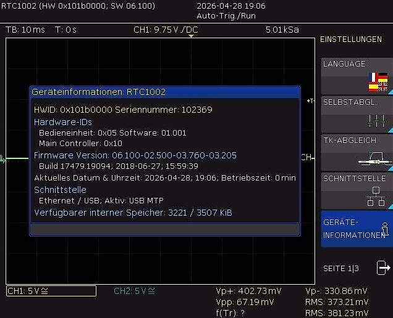Click Verfügbarer interner Speicher line
393x318 pixels.
[x=133, y=213]
